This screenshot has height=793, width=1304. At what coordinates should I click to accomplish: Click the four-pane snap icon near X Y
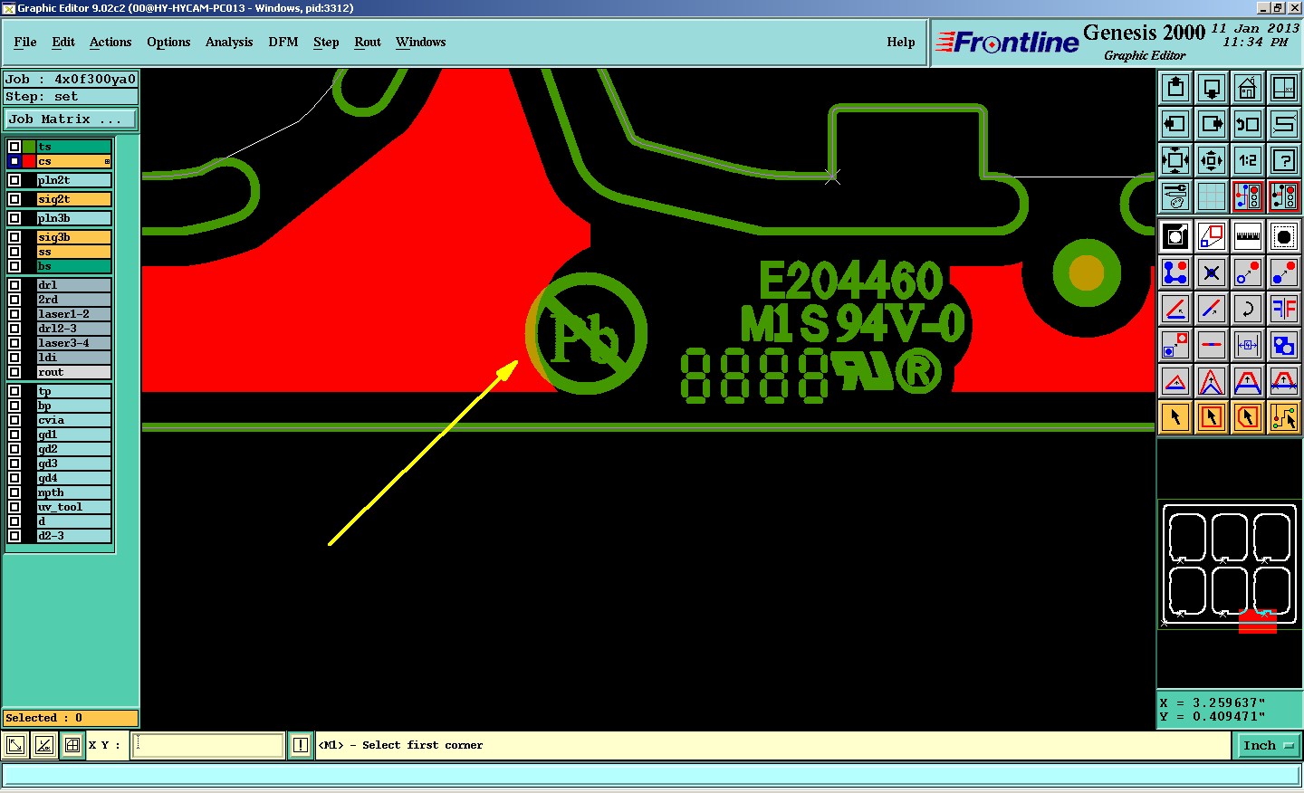tap(72, 746)
